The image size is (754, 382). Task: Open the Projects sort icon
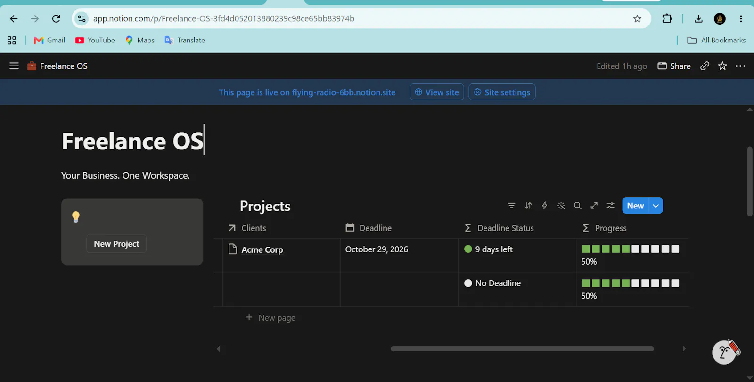click(x=528, y=206)
